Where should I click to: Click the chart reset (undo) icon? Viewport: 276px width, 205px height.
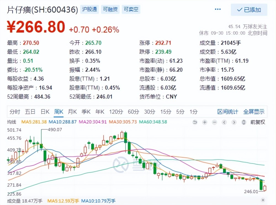point(195,122)
